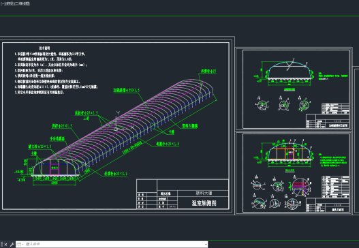The image size is (359, 248).
Task: Select the 技术说明 heading text
Action: 44,48
